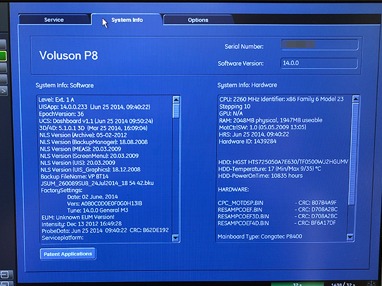The width and height of the screenshot is (382, 286).
Task: Click the 'Voluson P8' product title
Action: pyautogui.click(x=69, y=55)
